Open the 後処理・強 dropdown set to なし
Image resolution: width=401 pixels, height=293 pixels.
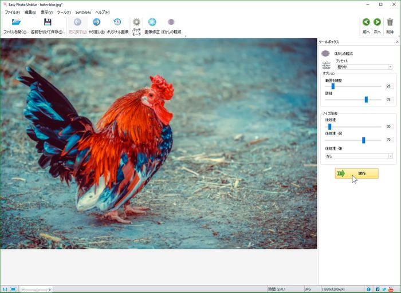(359, 156)
